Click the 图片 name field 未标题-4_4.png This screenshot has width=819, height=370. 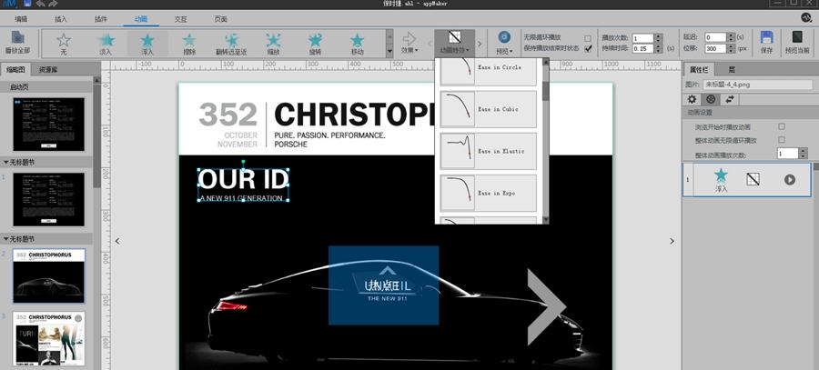pos(757,84)
